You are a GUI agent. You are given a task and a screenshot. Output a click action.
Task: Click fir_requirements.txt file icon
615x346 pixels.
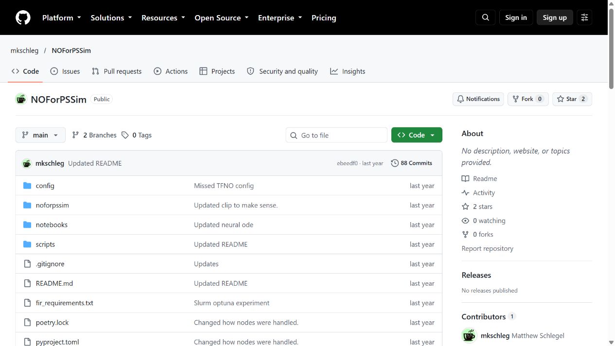click(27, 303)
